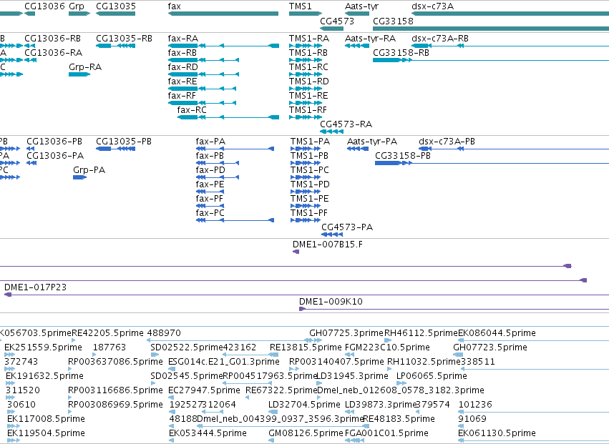Select transcript label CG13036-RB
This screenshot has height=444, width=609.
pyautogui.click(x=52, y=39)
